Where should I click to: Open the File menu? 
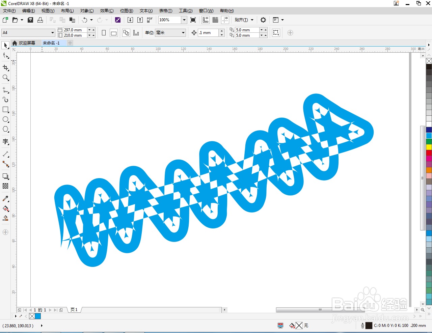pyautogui.click(x=9, y=11)
